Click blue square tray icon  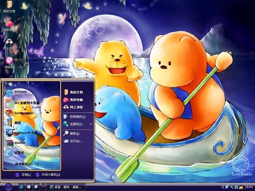coord(236,187)
